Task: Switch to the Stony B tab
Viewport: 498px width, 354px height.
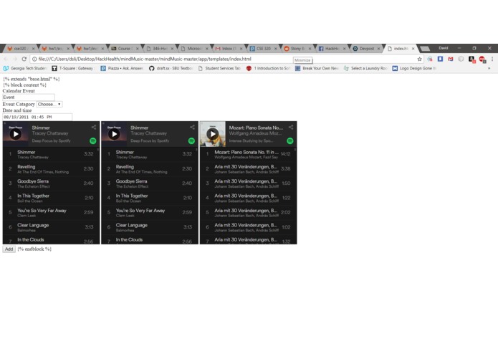Action: 297,49
